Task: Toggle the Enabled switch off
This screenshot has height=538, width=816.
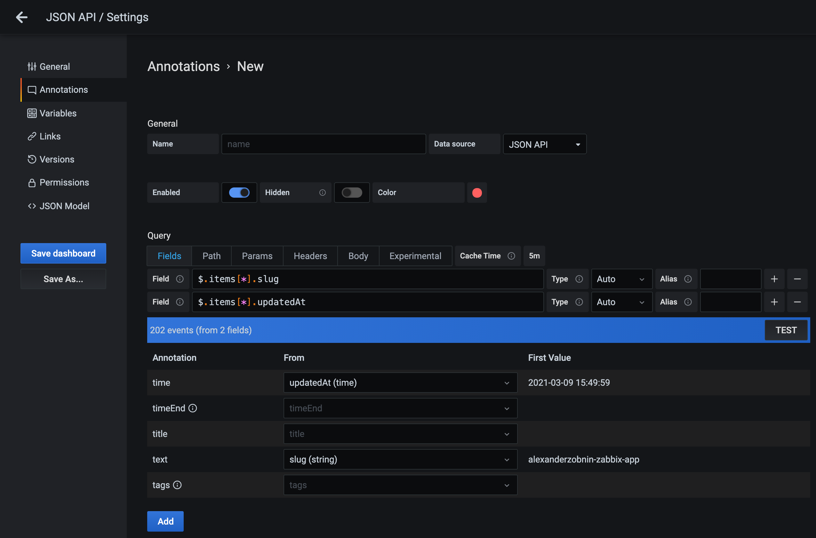Action: click(x=239, y=193)
